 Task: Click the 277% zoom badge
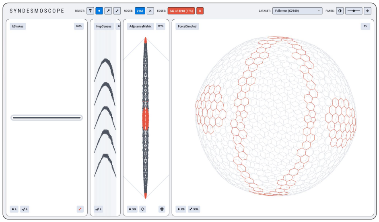[161, 26]
